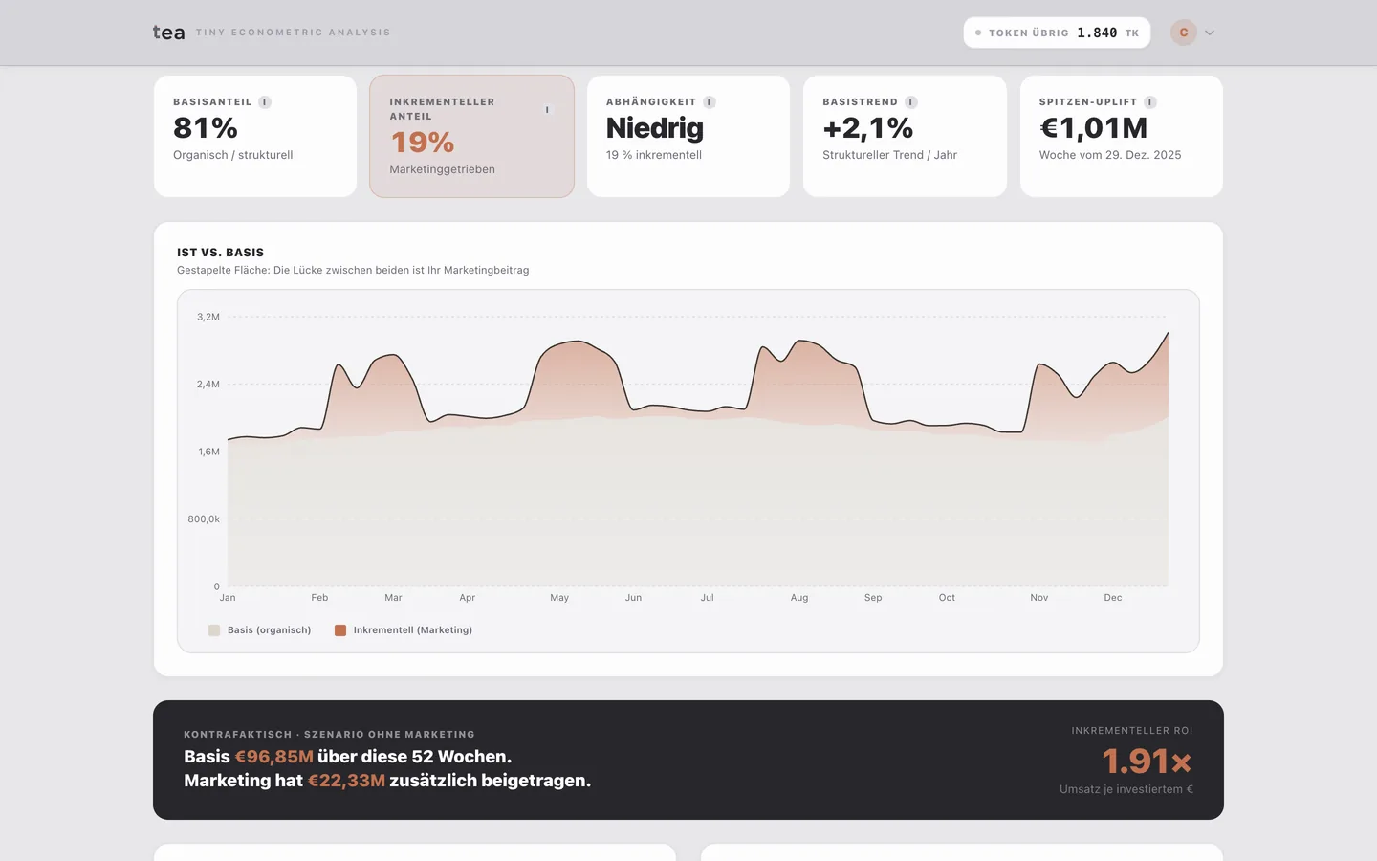
Task: Click the '19 % inkrementell' caption
Action: [x=654, y=155]
